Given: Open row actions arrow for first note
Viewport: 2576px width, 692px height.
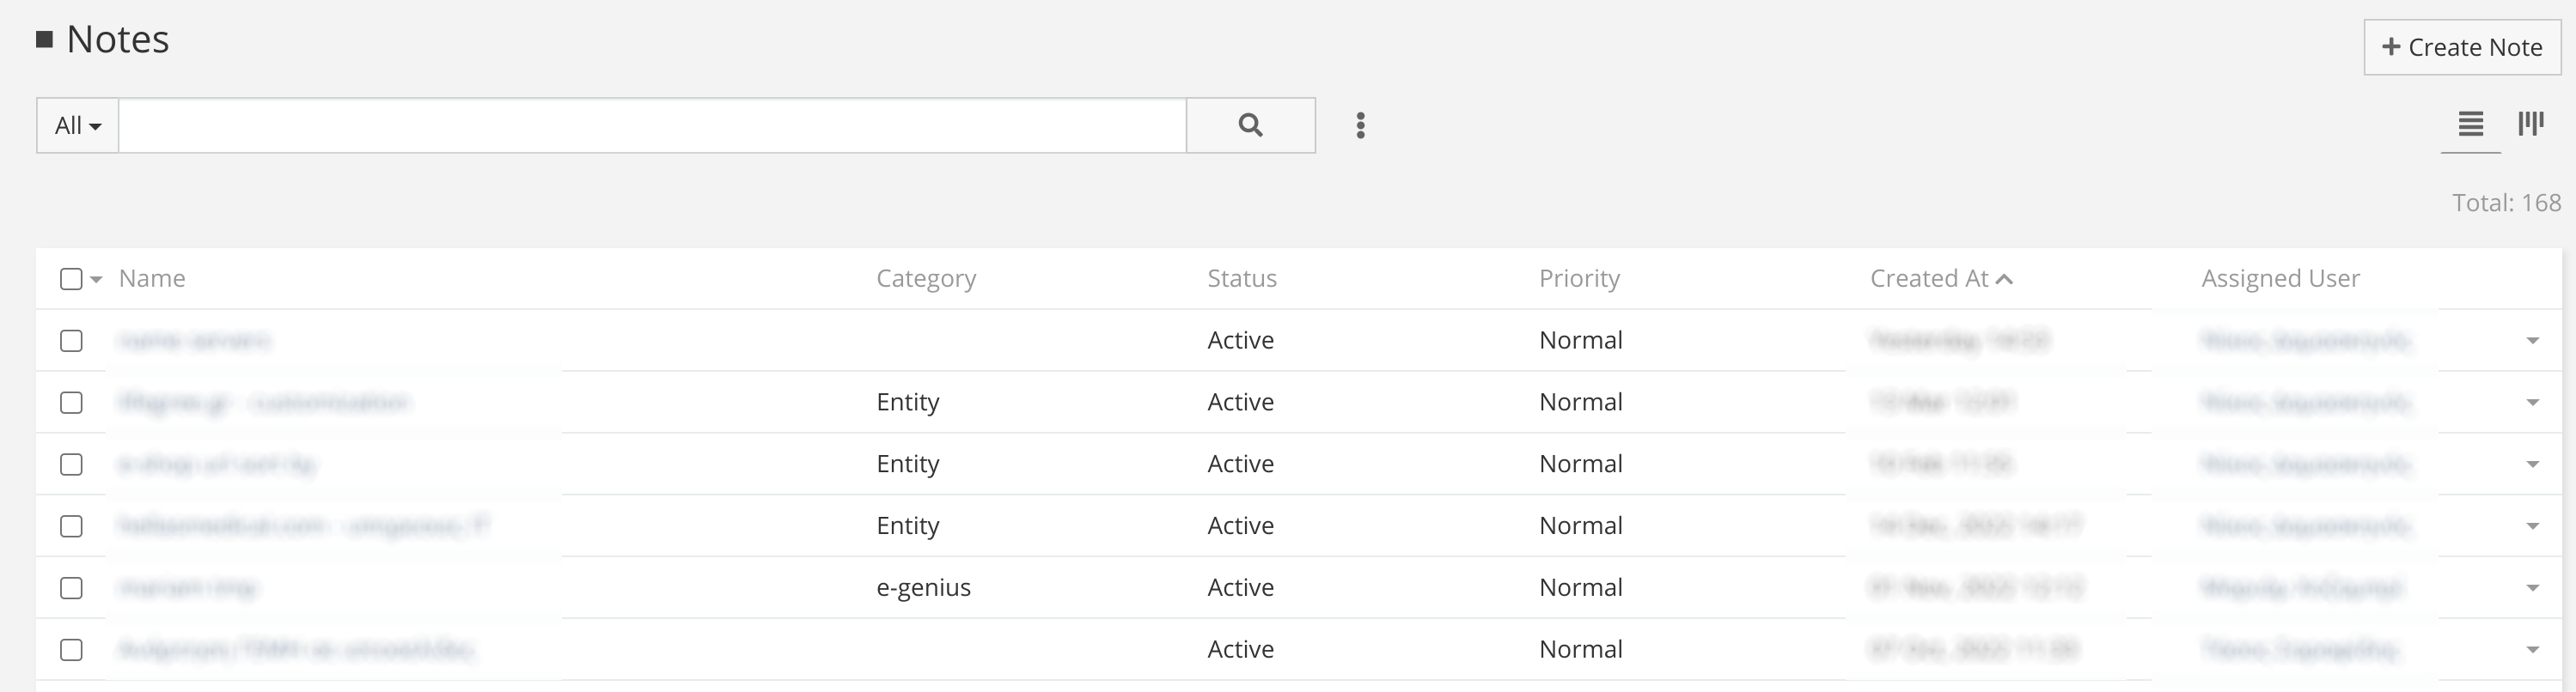Looking at the screenshot, I should 2533,342.
